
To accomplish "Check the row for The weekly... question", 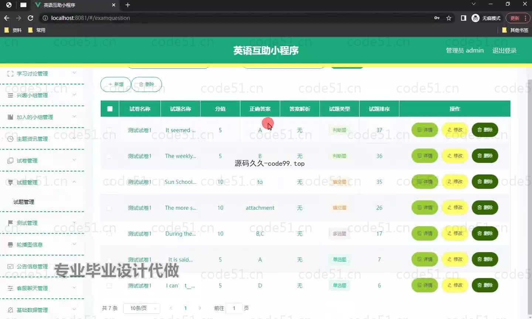I will point(109,156).
